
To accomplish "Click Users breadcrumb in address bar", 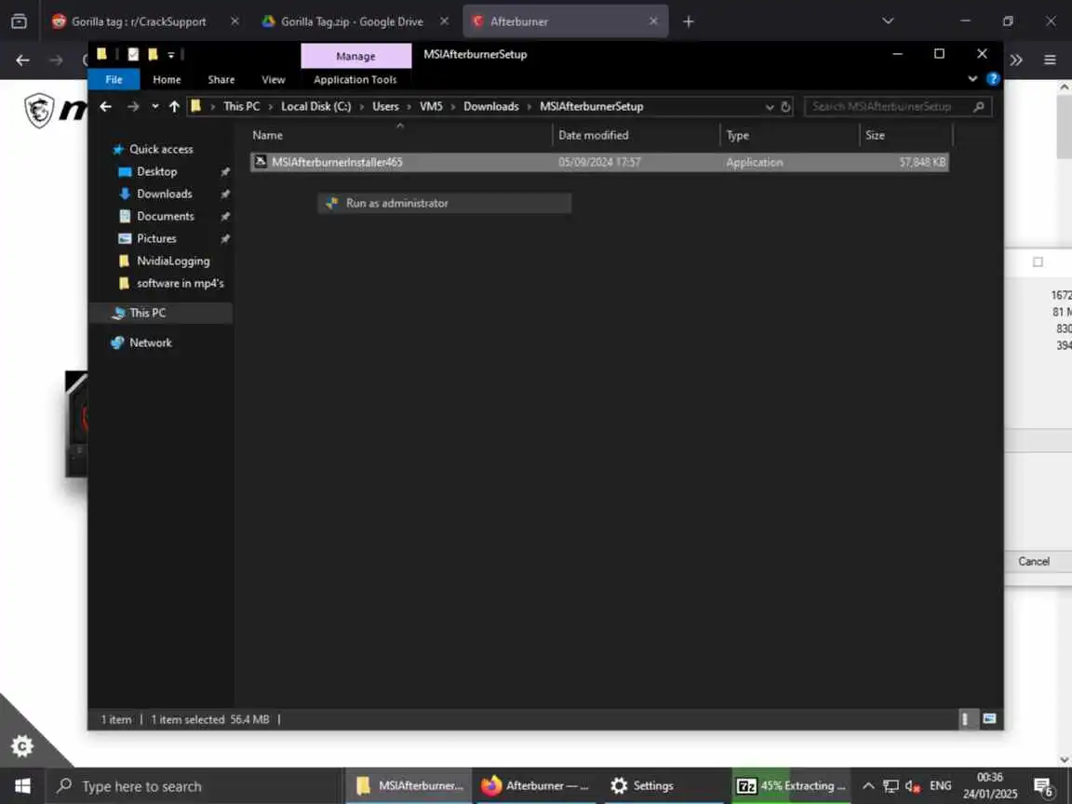I will point(385,107).
